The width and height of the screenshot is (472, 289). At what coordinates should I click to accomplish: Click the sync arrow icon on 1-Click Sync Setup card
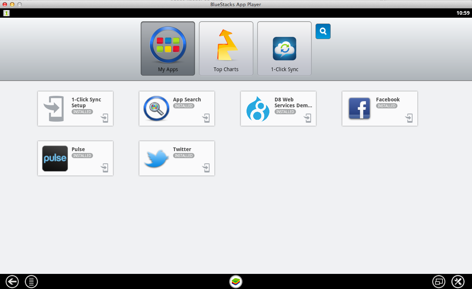click(x=104, y=118)
